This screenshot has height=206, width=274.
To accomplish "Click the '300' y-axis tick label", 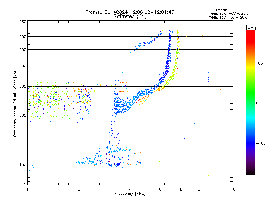I will 23,86.
